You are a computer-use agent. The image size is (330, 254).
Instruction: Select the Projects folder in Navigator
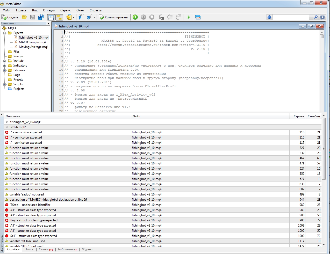[19, 89]
